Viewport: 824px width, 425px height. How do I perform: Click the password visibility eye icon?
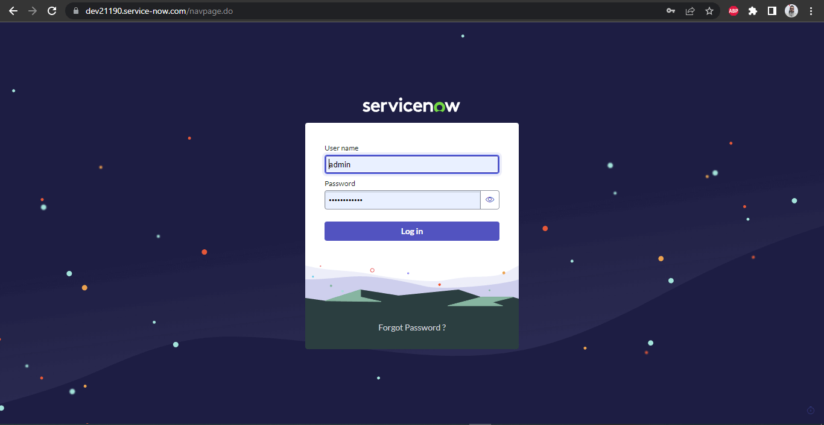[x=489, y=199]
